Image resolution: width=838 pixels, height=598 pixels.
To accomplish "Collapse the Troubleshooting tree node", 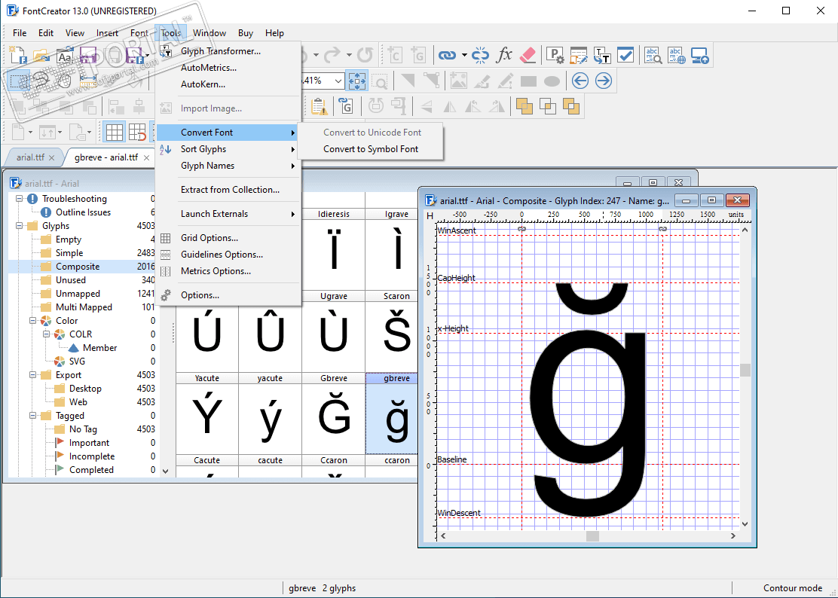I will 20,199.
